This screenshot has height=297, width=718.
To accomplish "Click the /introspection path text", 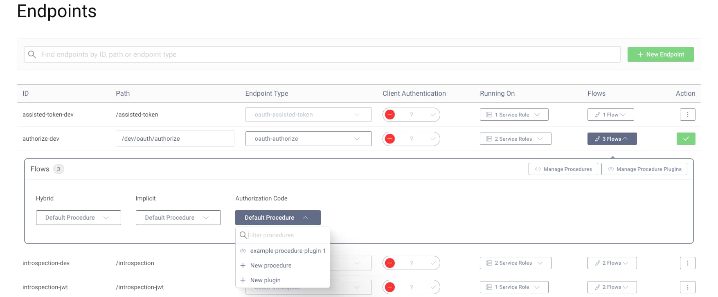I will [x=135, y=263].
